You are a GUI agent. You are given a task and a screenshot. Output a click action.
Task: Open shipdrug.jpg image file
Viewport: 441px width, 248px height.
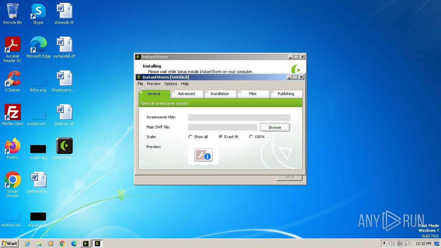tap(38, 220)
